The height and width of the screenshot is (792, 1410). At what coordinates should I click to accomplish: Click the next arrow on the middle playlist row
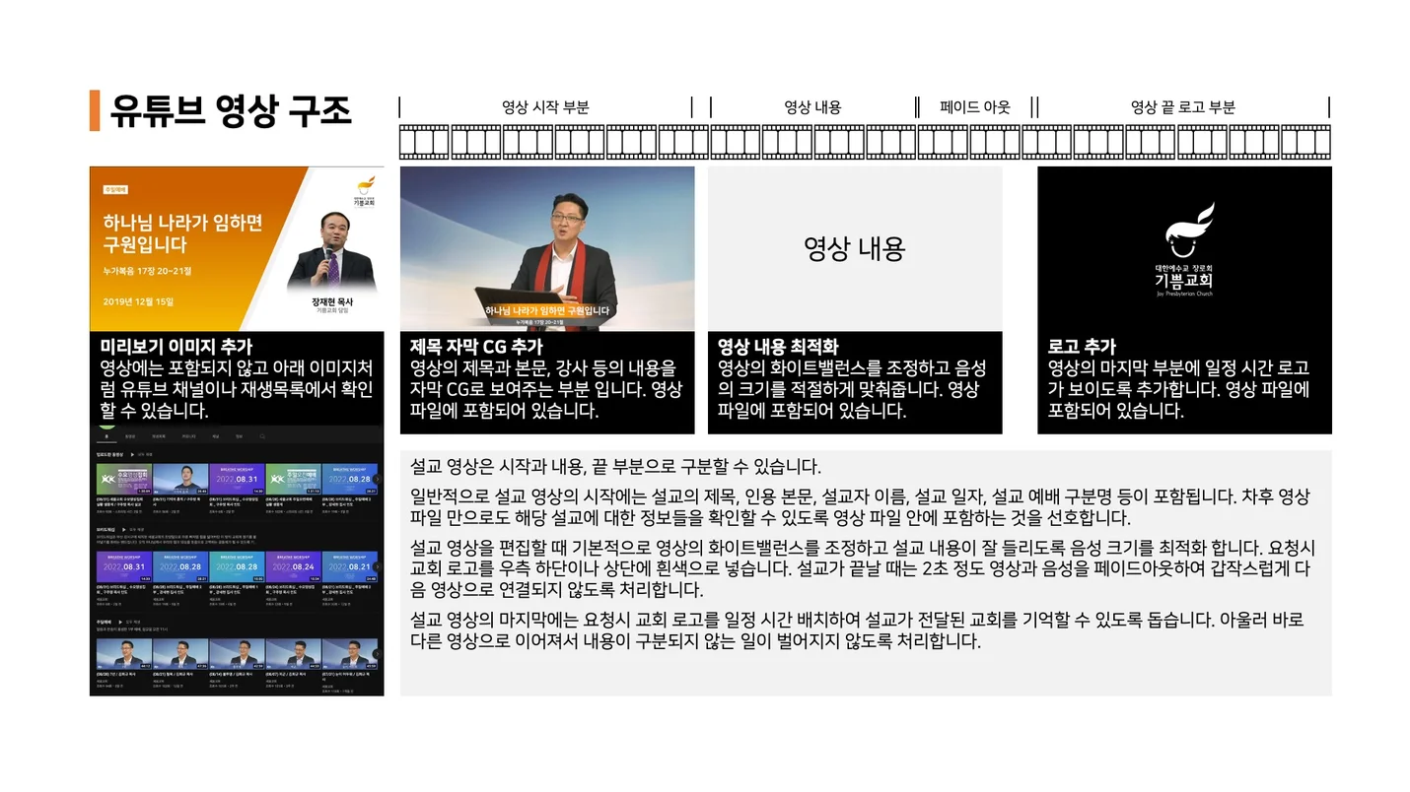pyautogui.click(x=378, y=566)
